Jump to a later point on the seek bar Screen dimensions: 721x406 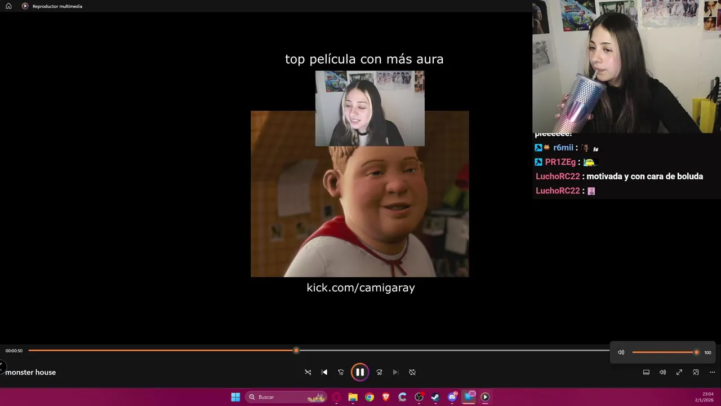(453, 351)
